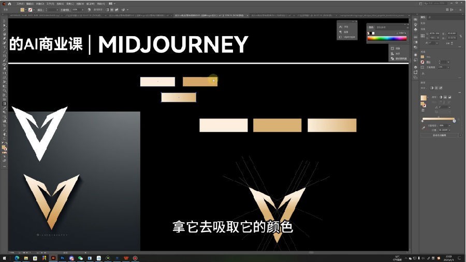Screen dimensions: 466x262
Task: Select the highlighted Gradient tool in left toolbar
Action: pyautogui.click(x=4, y=103)
